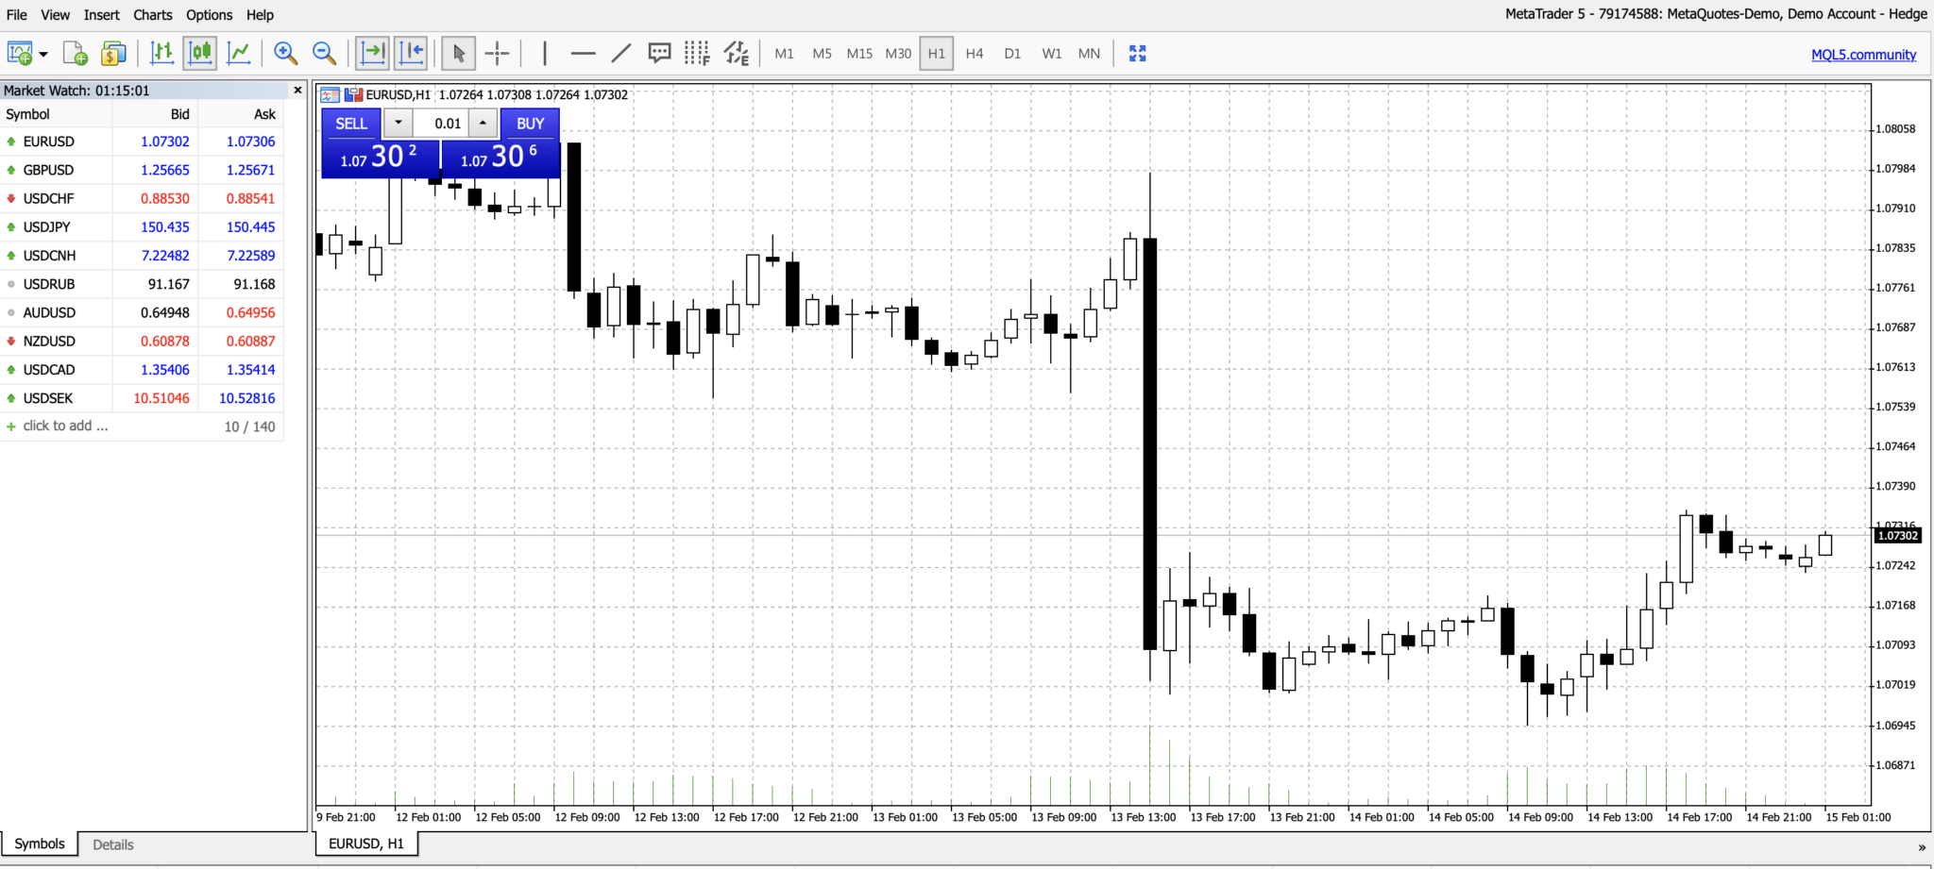Click the SELL button on chart
Viewport: 1934px width, 869px height.
(351, 124)
